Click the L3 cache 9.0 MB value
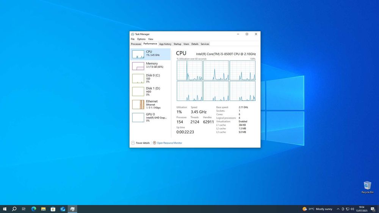The image size is (379, 213). [x=243, y=132]
